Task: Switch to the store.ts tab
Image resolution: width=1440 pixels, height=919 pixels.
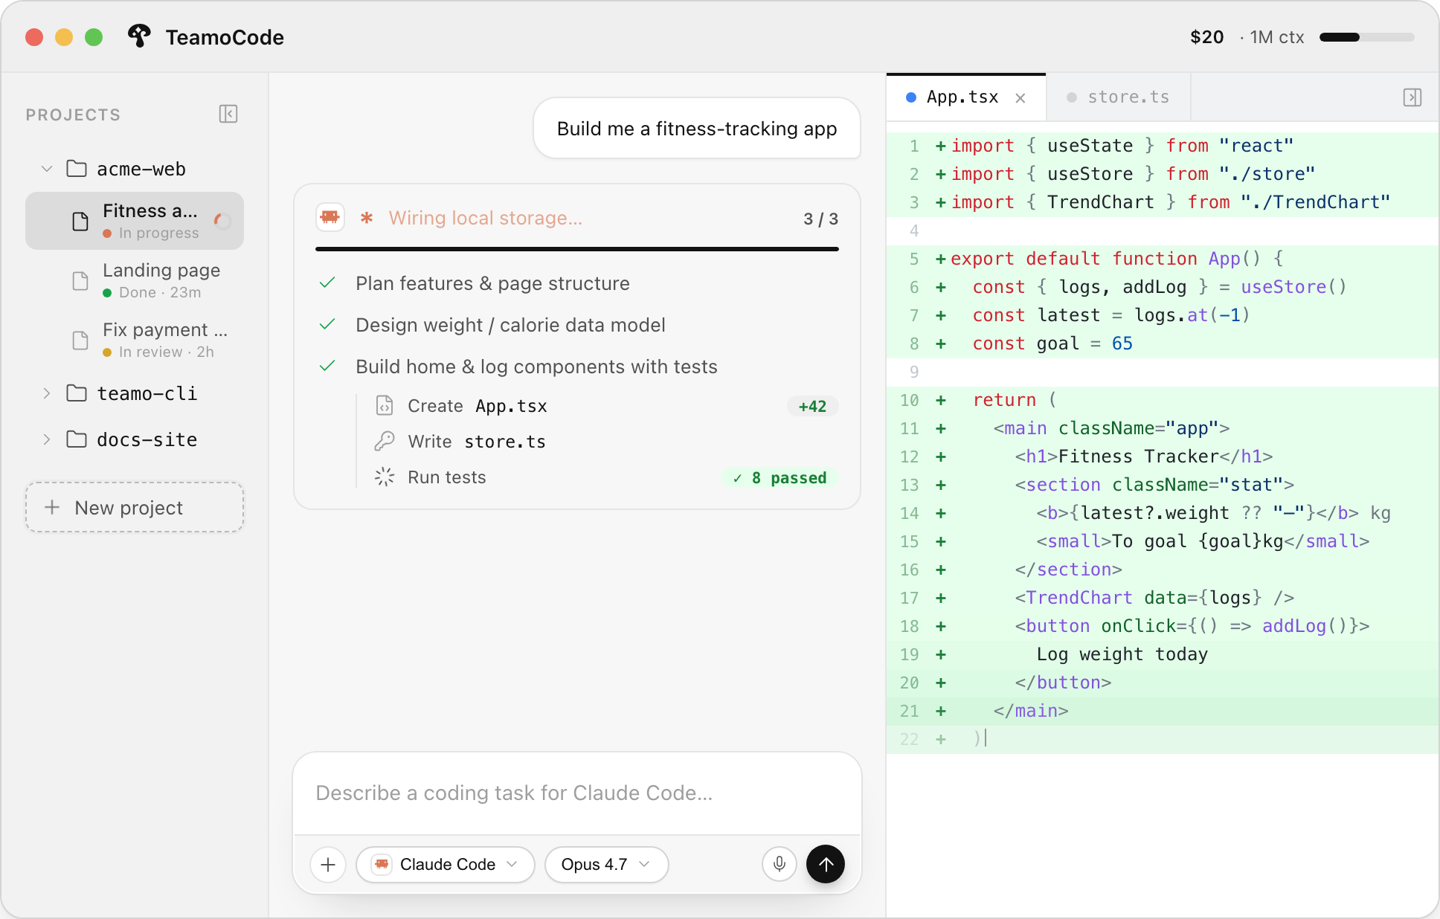Action: pyautogui.click(x=1118, y=97)
